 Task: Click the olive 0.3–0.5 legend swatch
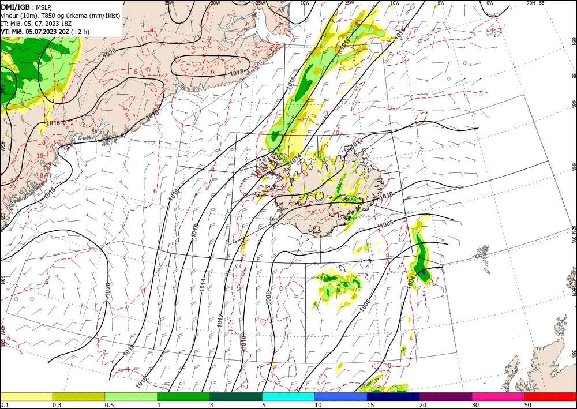78,396
